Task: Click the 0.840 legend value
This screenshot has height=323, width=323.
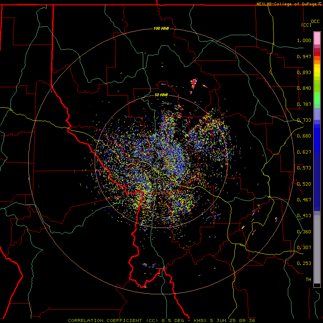Action: (304, 88)
